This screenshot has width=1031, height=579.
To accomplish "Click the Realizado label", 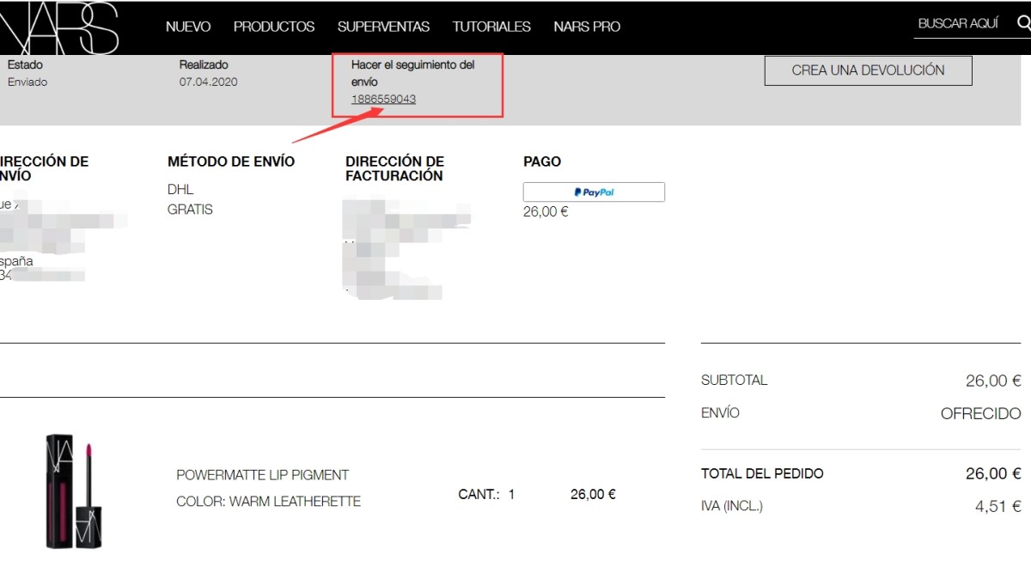I will [204, 64].
